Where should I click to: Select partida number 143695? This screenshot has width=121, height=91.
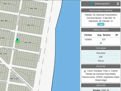[x=88, y=39]
